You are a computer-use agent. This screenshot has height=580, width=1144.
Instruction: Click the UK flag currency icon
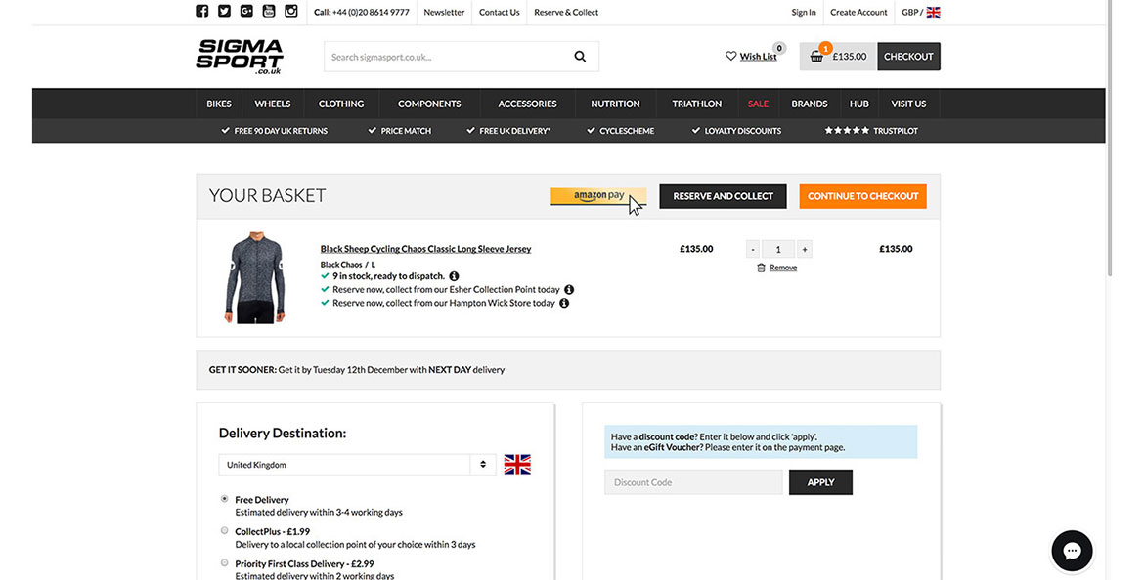pyautogui.click(x=933, y=13)
